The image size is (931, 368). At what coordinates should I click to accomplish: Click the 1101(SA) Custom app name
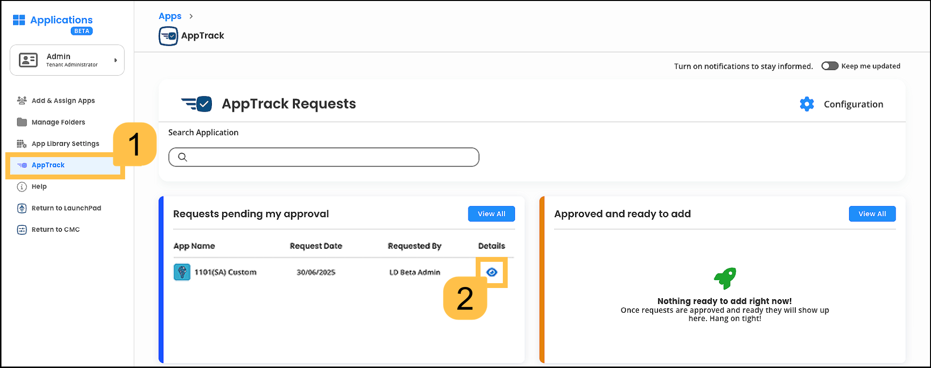(x=225, y=272)
